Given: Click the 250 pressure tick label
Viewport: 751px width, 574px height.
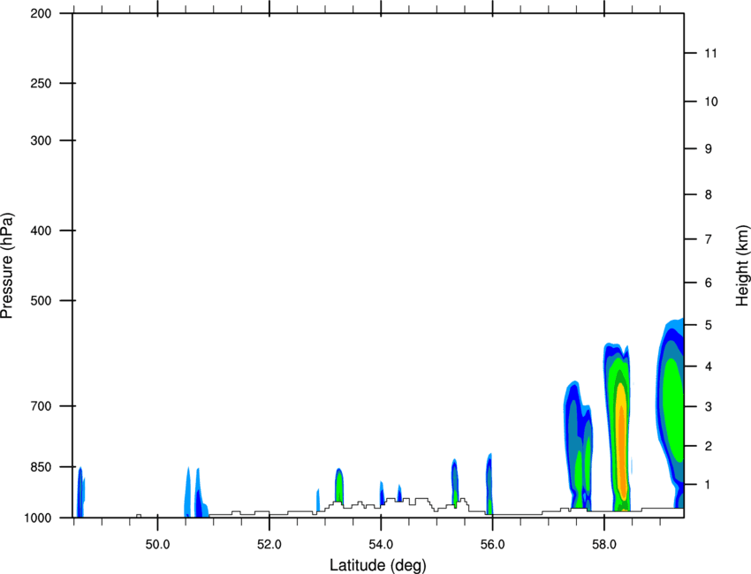Looking at the screenshot, I should [x=41, y=83].
